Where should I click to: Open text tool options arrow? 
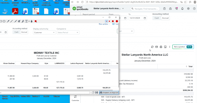29,21
